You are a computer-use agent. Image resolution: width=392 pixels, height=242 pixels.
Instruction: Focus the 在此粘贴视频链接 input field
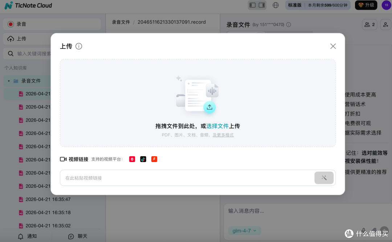click(187, 178)
